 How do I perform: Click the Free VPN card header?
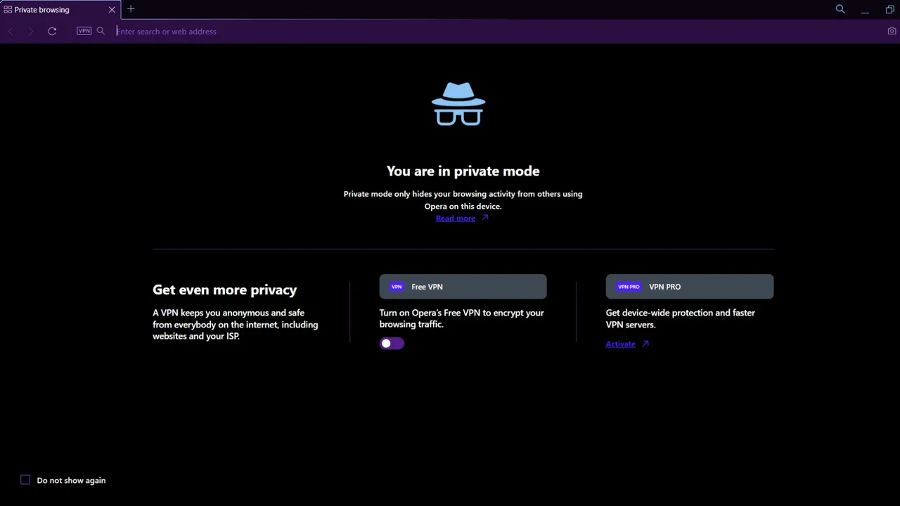(463, 286)
